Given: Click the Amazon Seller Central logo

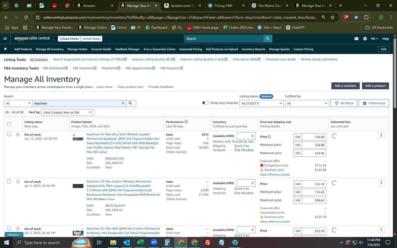Looking at the screenshot, I should [x=32, y=39].
